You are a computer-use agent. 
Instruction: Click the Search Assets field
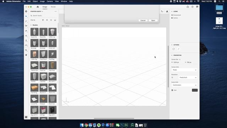click(43, 16)
